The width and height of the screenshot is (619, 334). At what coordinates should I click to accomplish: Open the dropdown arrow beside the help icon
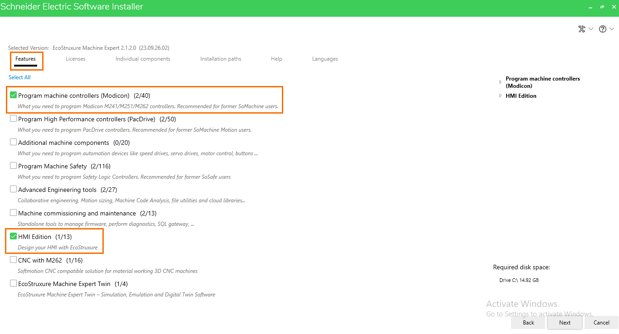coord(612,29)
